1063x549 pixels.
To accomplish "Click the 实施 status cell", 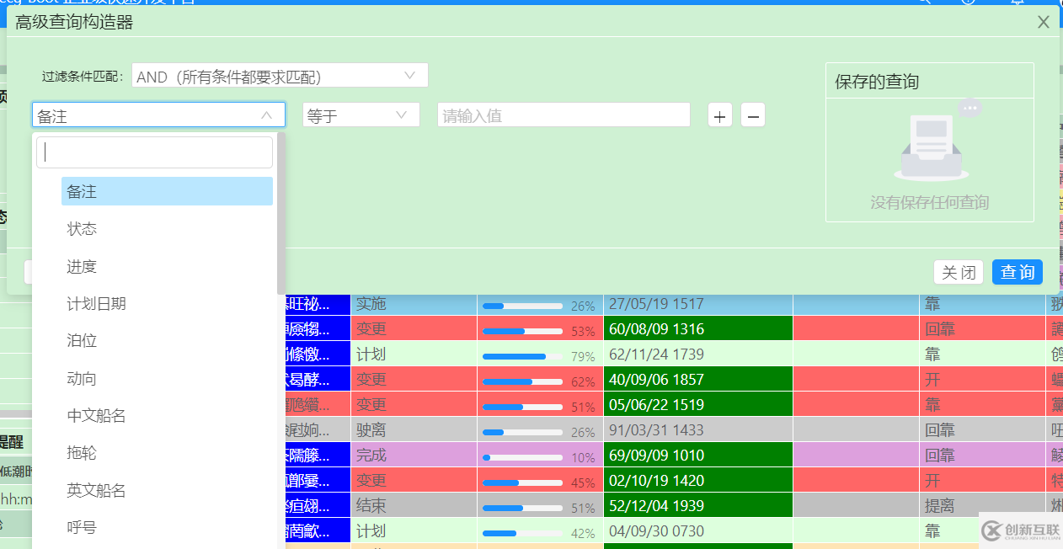I will [x=414, y=304].
